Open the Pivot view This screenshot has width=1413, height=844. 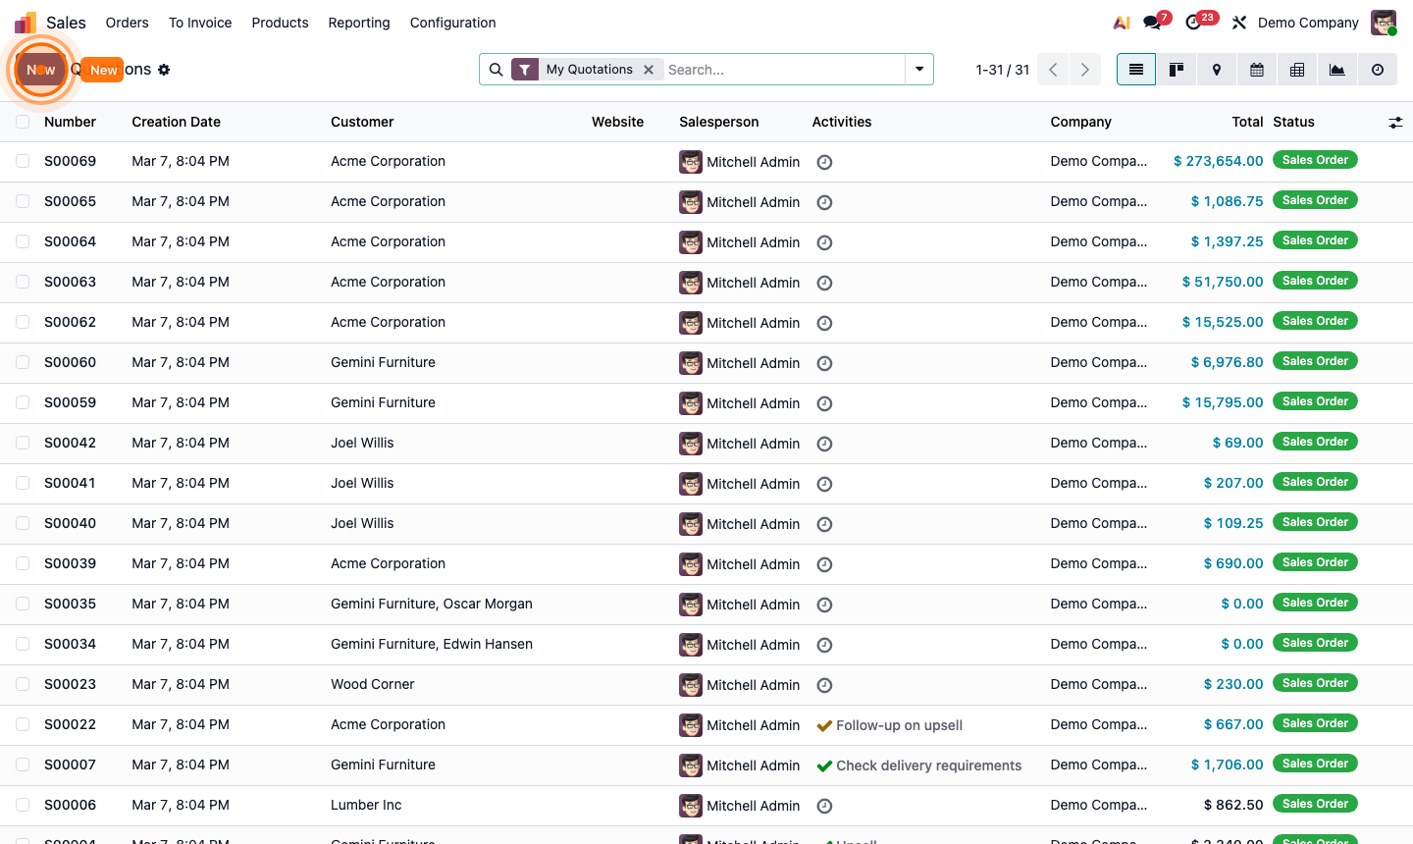[x=1296, y=70]
